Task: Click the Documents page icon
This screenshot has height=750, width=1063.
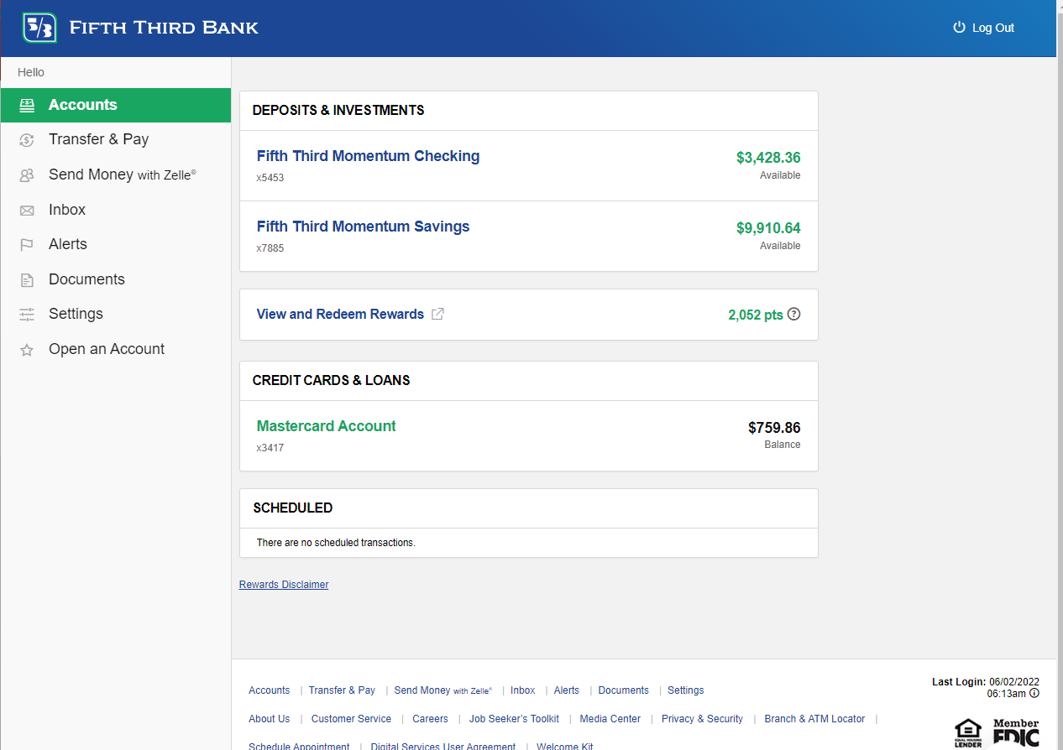Action: (27, 280)
